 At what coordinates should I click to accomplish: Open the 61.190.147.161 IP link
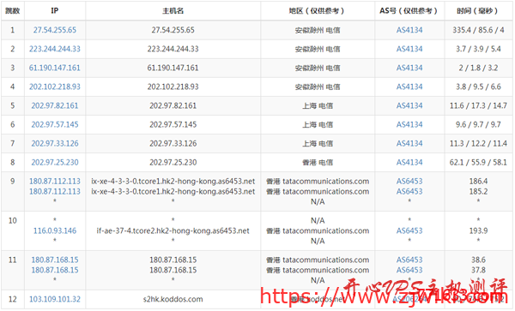point(55,68)
